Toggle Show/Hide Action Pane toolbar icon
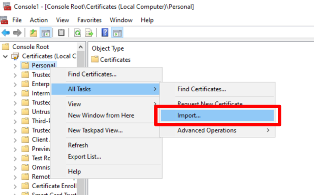Screen dimensions: 314x195 tap(117, 33)
